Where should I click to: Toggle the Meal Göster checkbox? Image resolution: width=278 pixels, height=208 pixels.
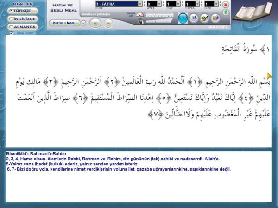coord(11,33)
